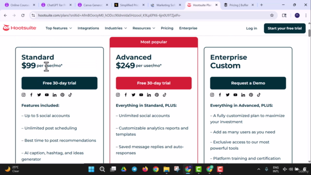Bookmark this page with star icon
Viewport: 311px width, 175px height.
[x=272, y=15]
